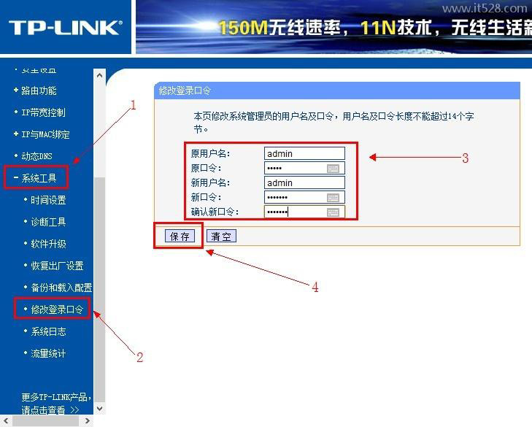Click the 修改登录口令 panel title
532x427 pixels.
point(185,91)
